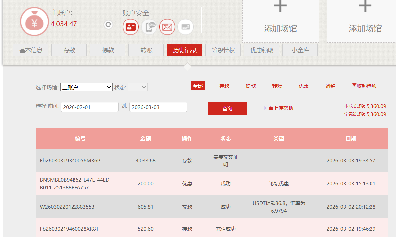Select the 调整 record filter
Screen dimensions: 396x237
(x=330, y=86)
